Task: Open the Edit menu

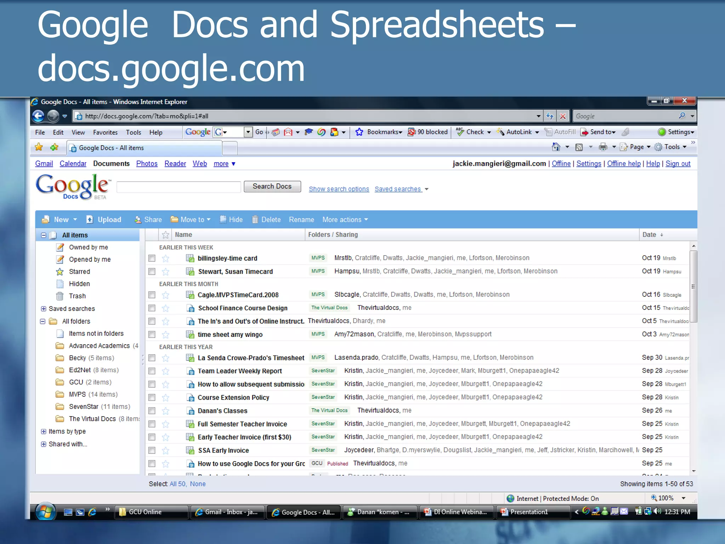Action: point(58,132)
